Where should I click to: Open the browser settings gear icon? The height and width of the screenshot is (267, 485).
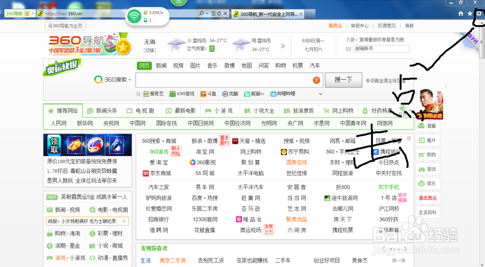(x=479, y=14)
